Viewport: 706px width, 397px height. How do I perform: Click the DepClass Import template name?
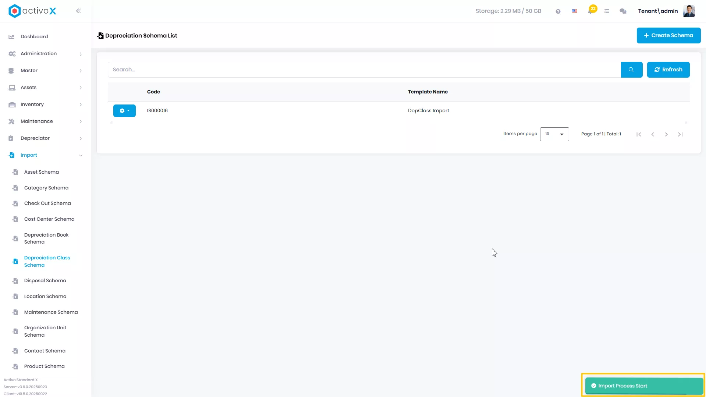[x=429, y=111]
